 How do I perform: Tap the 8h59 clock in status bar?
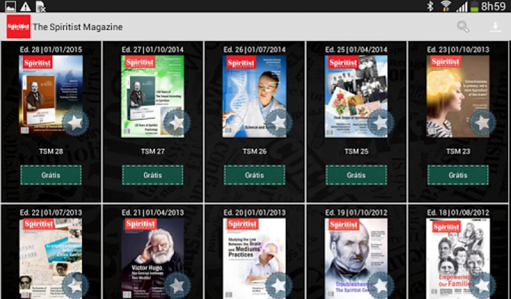tap(493, 6)
